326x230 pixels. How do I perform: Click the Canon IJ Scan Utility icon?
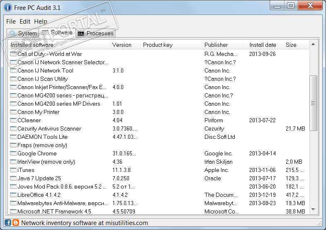coord(13,79)
